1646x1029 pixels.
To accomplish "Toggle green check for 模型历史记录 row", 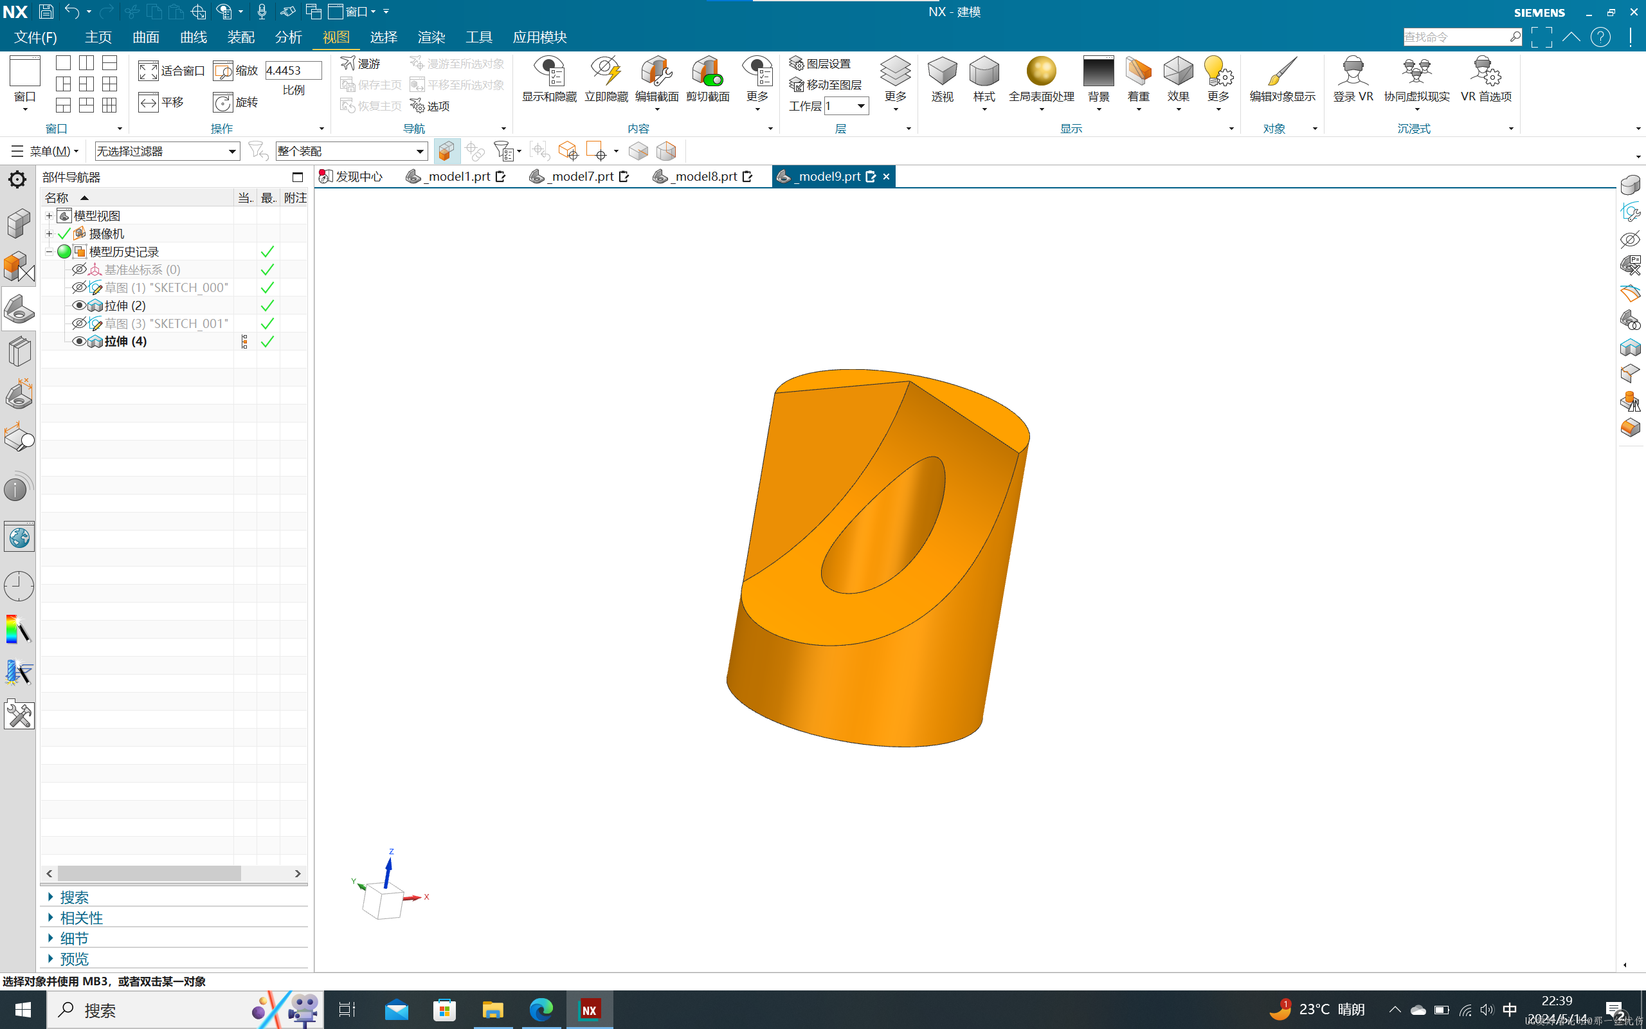I will tap(267, 252).
